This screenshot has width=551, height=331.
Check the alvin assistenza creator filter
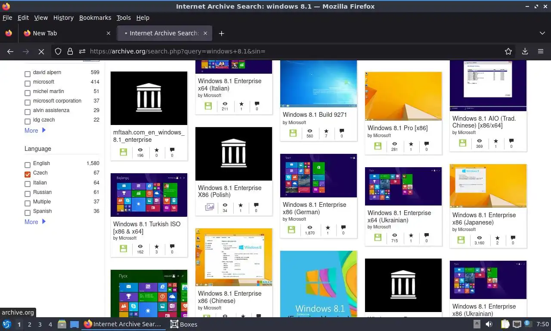(28, 112)
